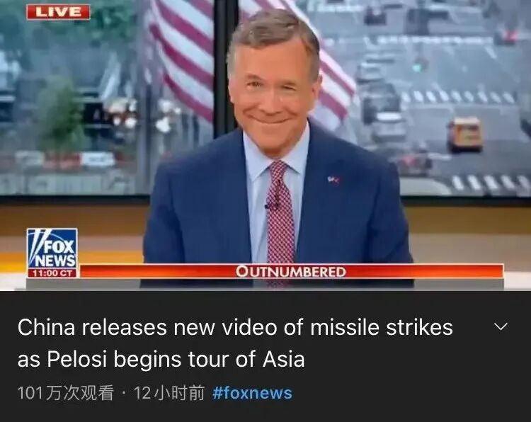Click the lapel microphone on tie
This screenshot has height=422, width=531.
click(272, 204)
